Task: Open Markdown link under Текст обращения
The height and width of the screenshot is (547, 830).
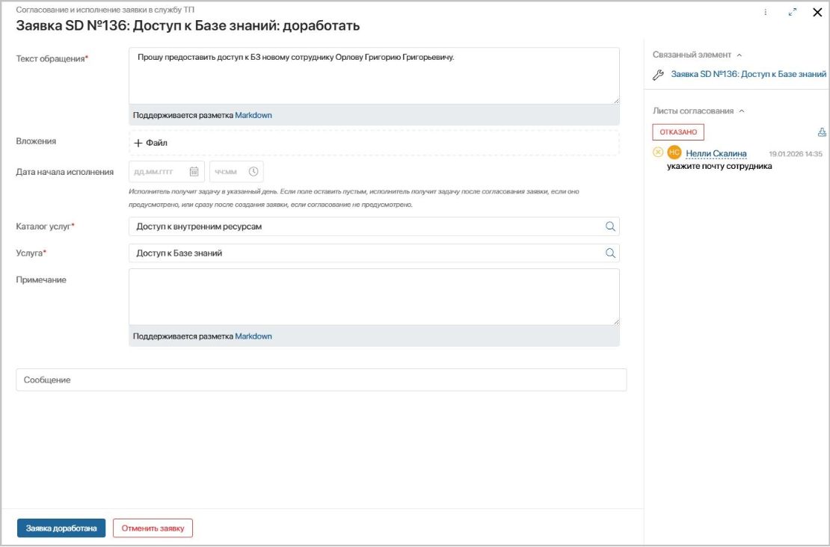Action: (x=253, y=115)
